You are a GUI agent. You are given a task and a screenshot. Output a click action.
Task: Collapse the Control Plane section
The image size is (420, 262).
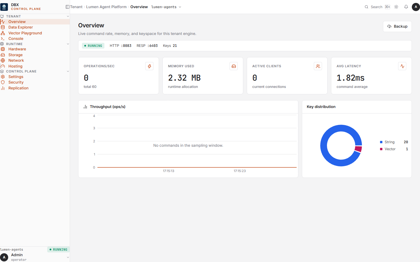(68, 71)
